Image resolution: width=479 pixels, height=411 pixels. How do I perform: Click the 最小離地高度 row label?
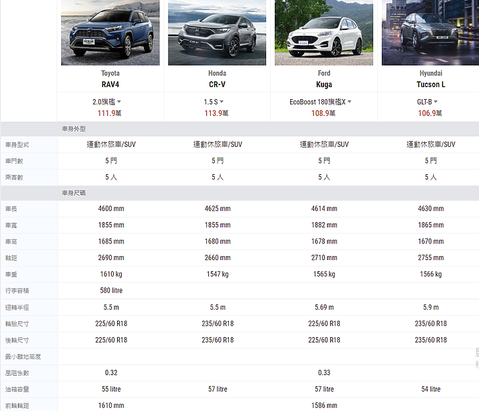(23, 356)
